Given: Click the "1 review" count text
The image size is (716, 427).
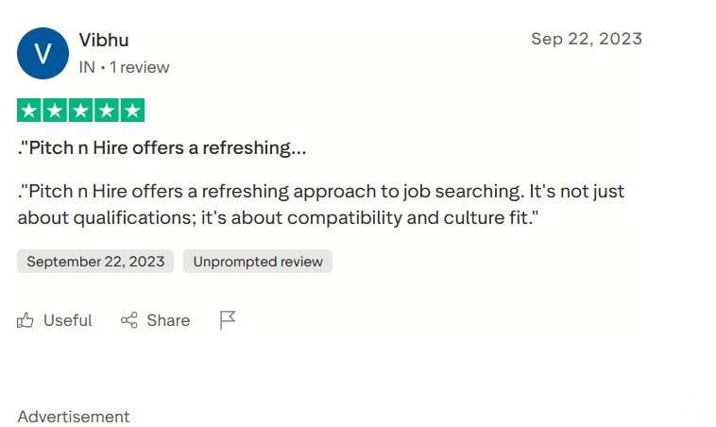Looking at the screenshot, I should [x=140, y=67].
